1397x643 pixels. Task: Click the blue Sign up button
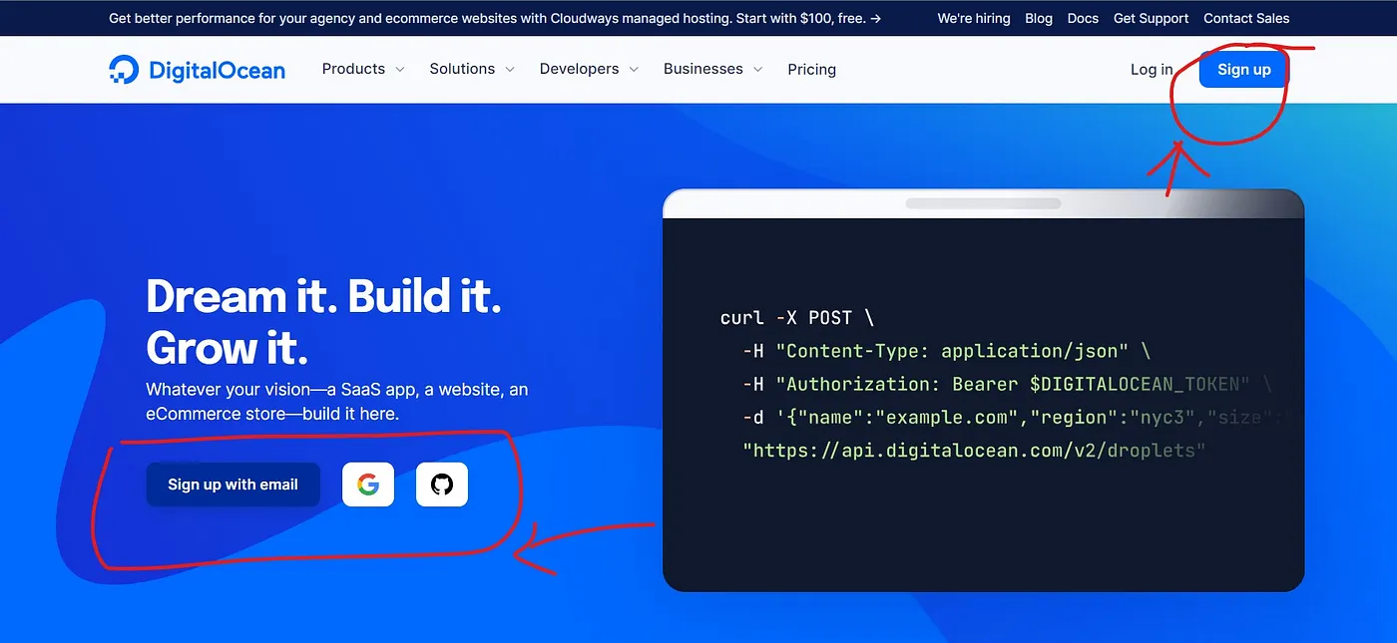click(1244, 70)
